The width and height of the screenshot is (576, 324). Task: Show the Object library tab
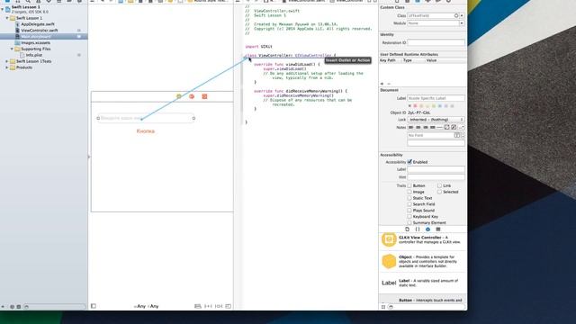[x=427, y=229]
